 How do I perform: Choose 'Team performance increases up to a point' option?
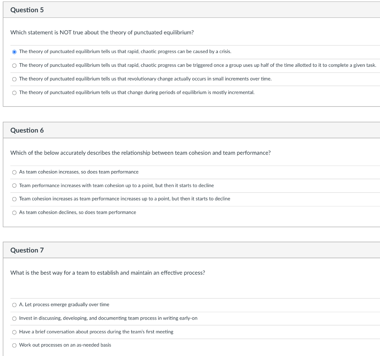pyautogui.click(x=14, y=185)
